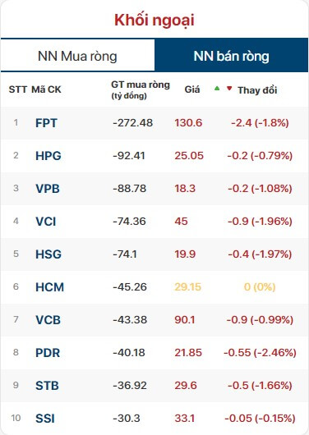Open the HPG stock code link
The width and height of the screenshot is (309, 435).
48,156
